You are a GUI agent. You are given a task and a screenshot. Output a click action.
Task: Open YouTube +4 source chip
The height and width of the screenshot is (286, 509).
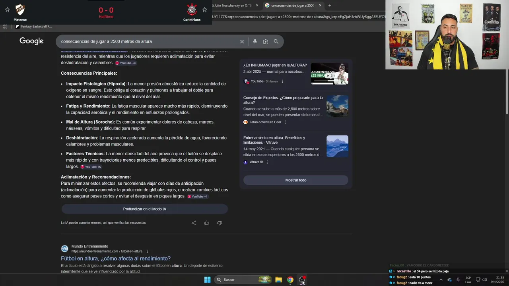[x=126, y=63]
